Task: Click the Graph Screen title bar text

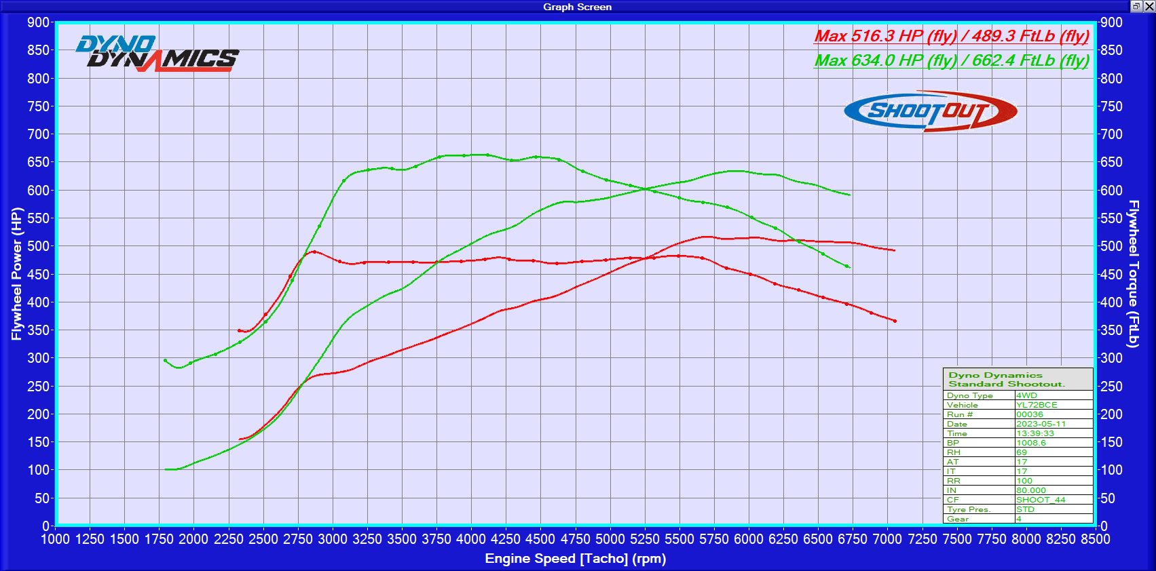Action: point(577,7)
